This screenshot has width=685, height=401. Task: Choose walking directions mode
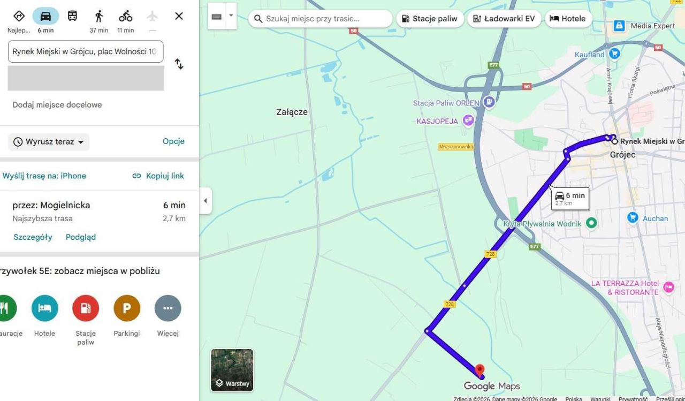98,16
